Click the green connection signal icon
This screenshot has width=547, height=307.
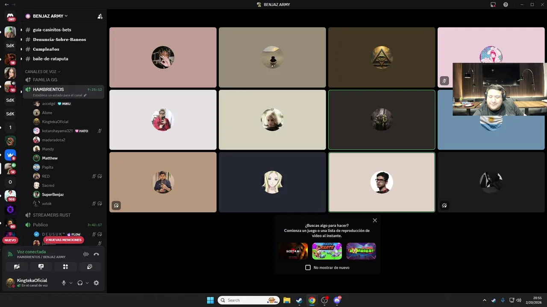pos(10,254)
